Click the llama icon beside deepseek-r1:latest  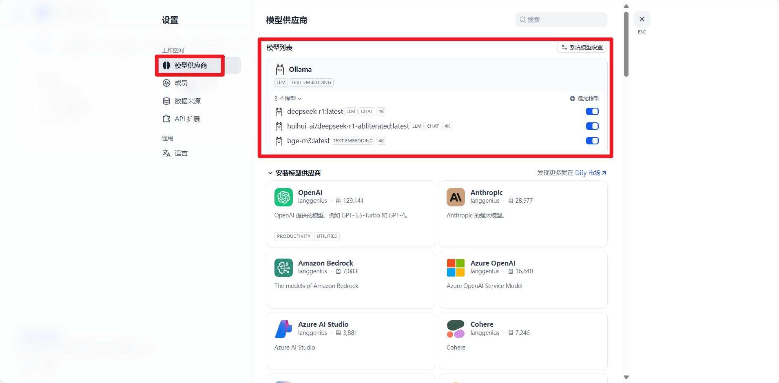pyautogui.click(x=279, y=111)
